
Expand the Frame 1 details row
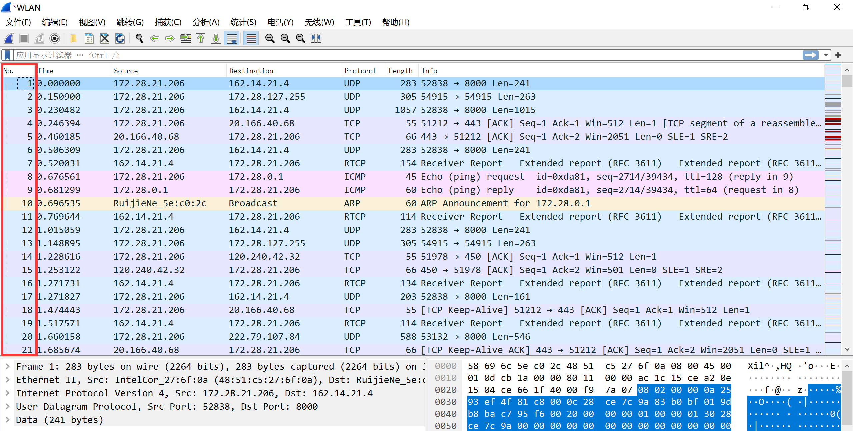pyautogui.click(x=7, y=367)
